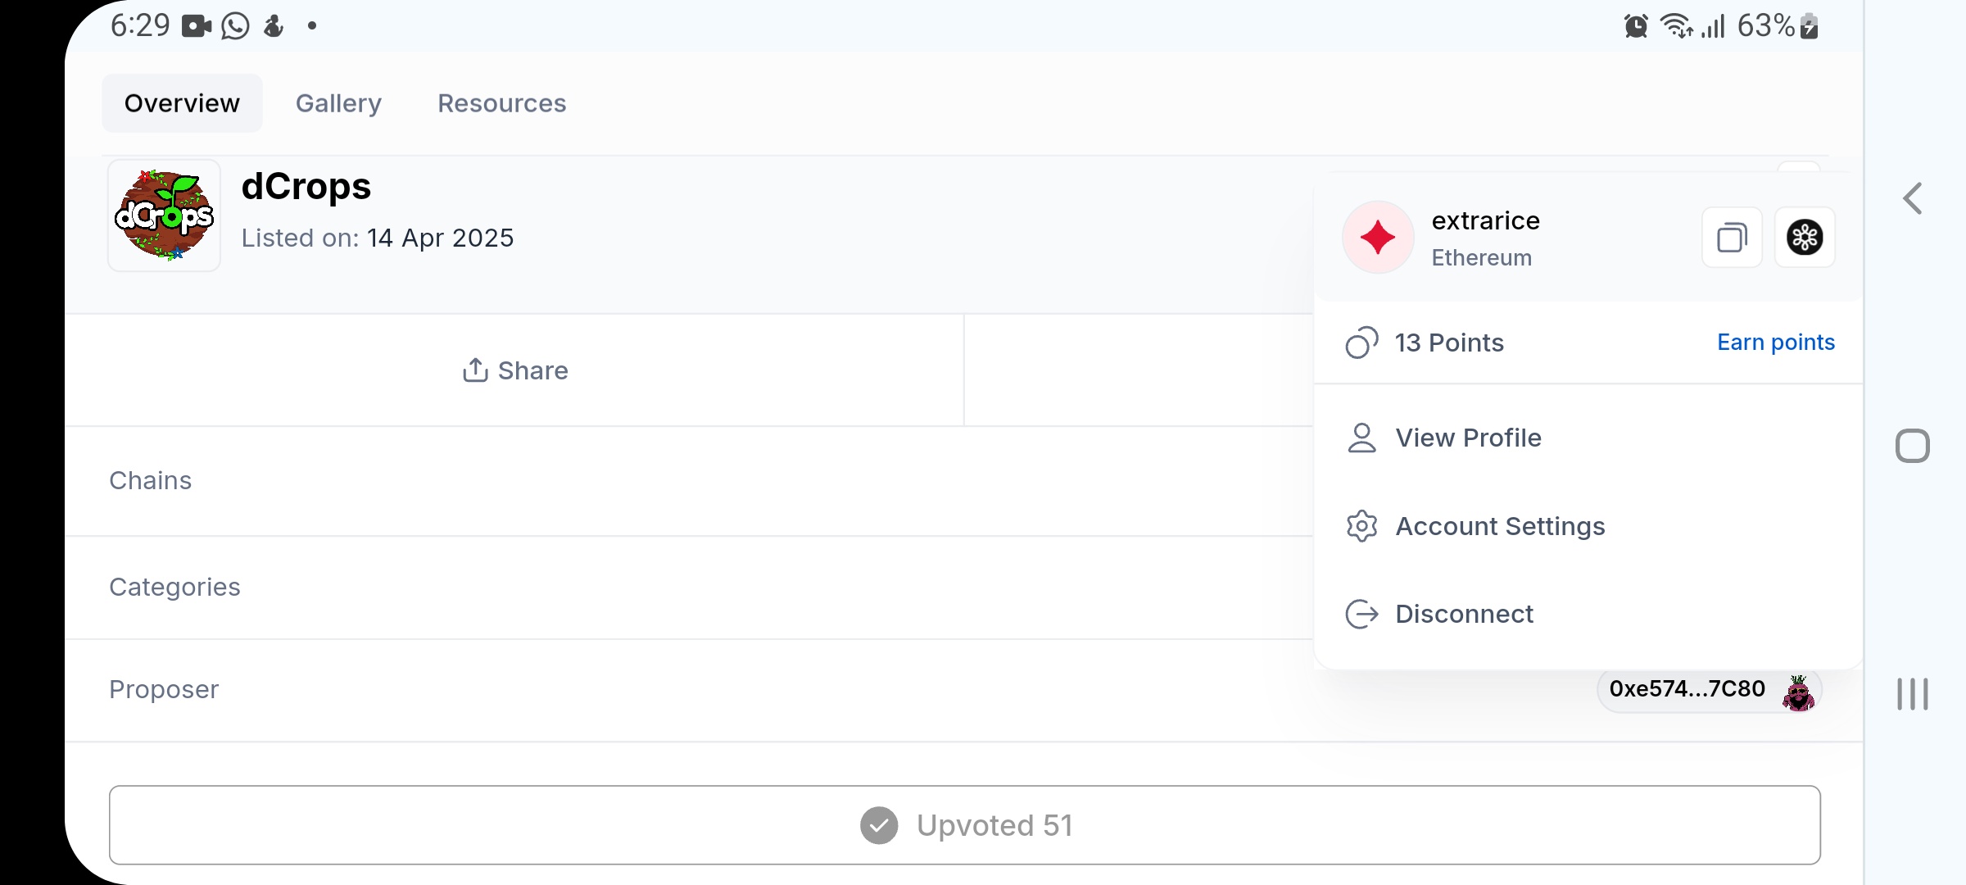The width and height of the screenshot is (1966, 885).
Task: Click the 13 Points coin icon
Action: [1361, 343]
